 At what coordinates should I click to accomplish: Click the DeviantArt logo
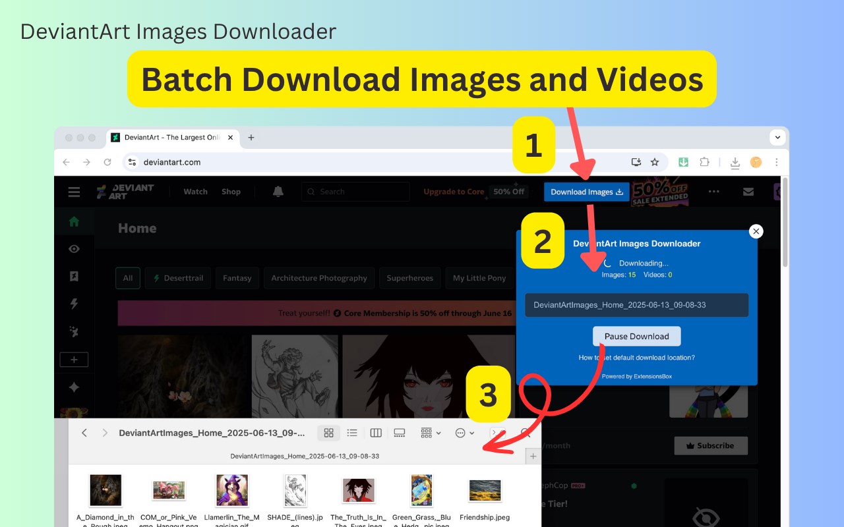click(125, 192)
